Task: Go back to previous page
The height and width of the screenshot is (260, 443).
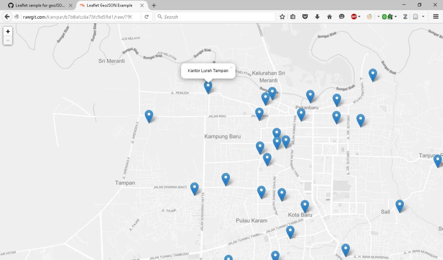Action: click(7, 17)
